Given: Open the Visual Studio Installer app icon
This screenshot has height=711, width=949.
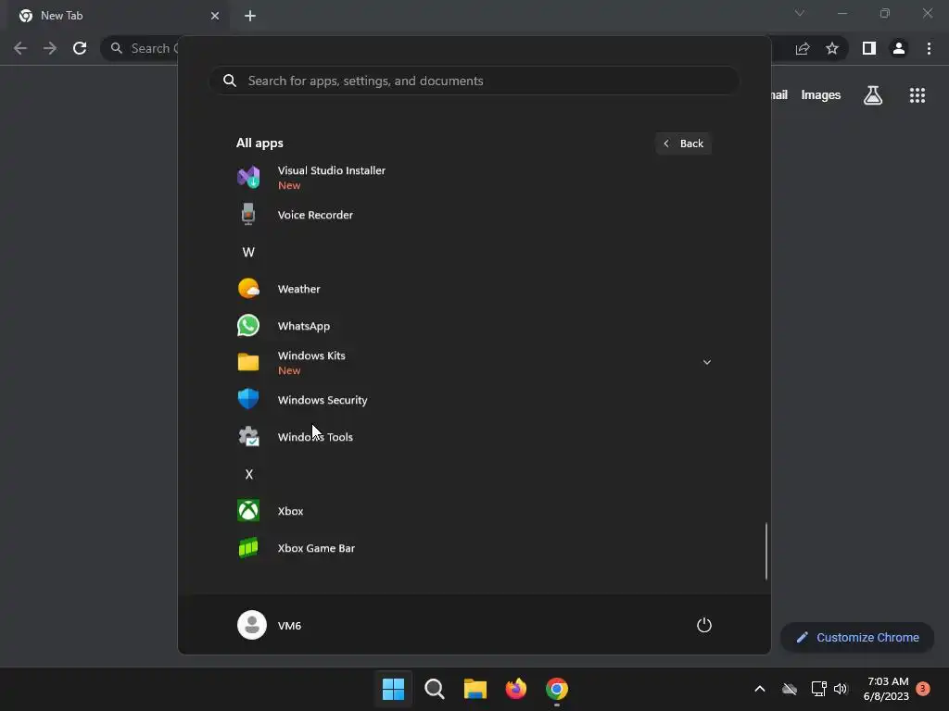Looking at the screenshot, I should click(248, 177).
